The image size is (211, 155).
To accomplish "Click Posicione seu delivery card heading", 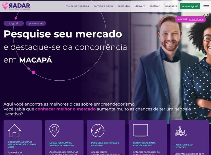I will pos(183,146).
